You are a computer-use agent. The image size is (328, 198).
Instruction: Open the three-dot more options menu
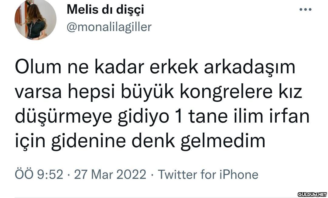(x=305, y=10)
